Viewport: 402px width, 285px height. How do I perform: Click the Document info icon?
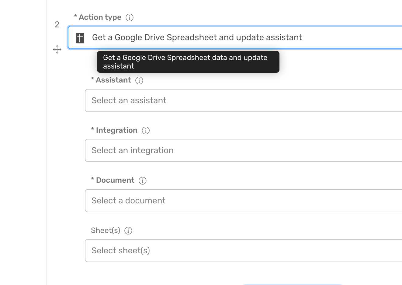(x=143, y=181)
